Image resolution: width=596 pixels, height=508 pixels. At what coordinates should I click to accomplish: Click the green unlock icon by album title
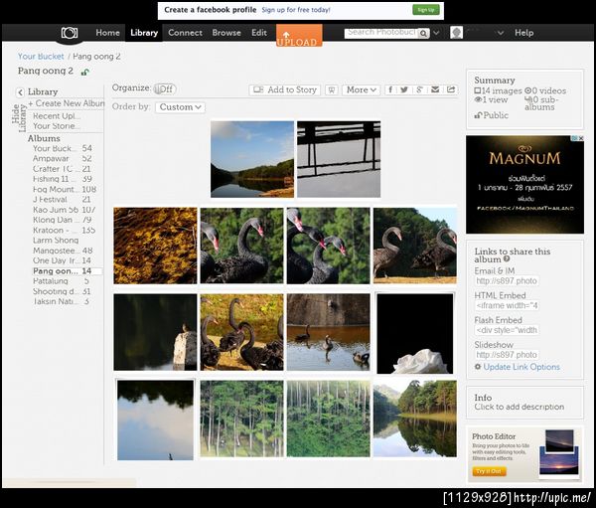(85, 72)
